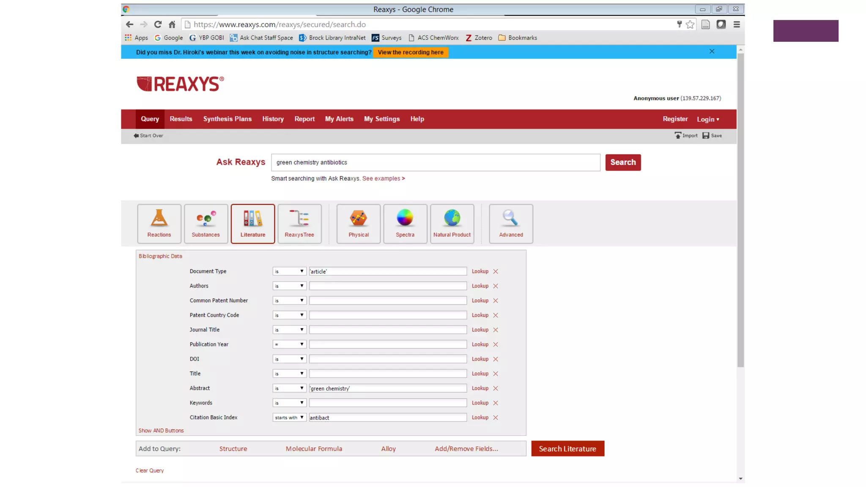Viewport: 866px width, 487px height.
Task: Expand Citation Basic Index 'starts with' dropdown
Action: point(289,417)
